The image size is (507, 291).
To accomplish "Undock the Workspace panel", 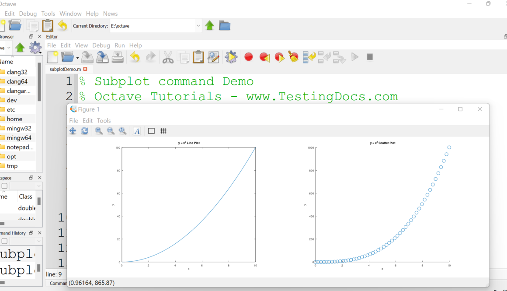I will [x=31, y=178].
